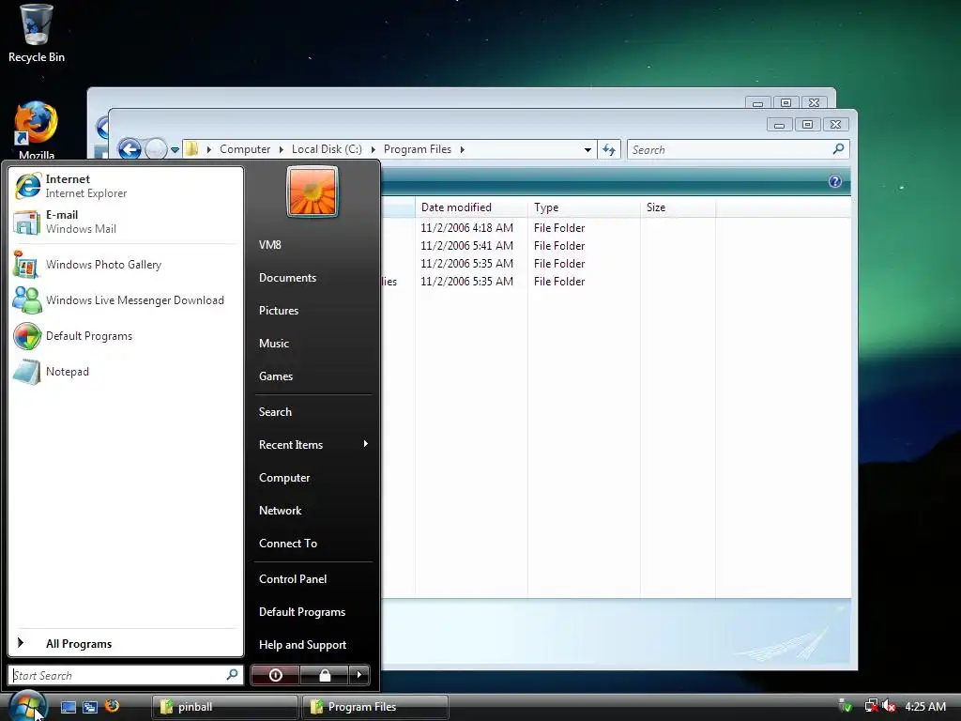The width and height of the screenshot is (961, 721).
Task: Launch Firefox from quick launch
Action: click(112, 706)
